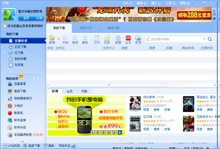Open 我的收藏 favorites
220x149 pixels.
point(18,59)
